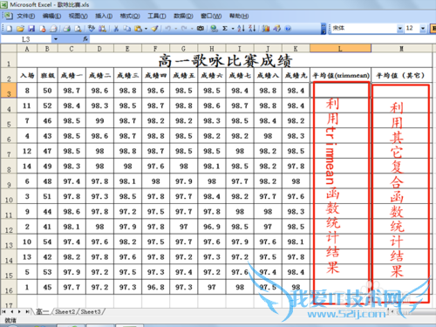
Task: Click the formula bar input area
Action: 262,39
